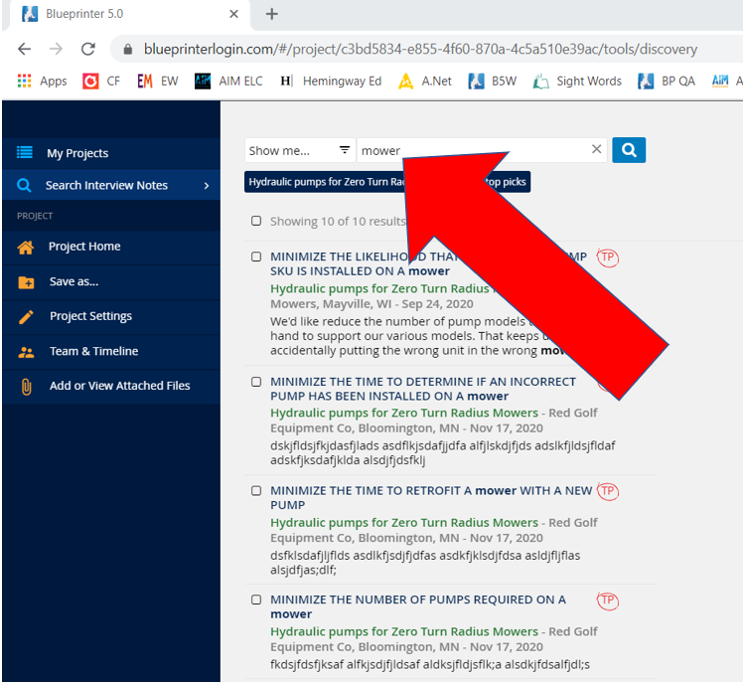This screenshot has width=743, height=682.
Task: Open the CF bookmark
Action: point(101,82)
